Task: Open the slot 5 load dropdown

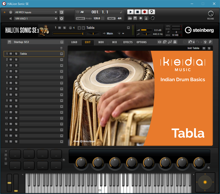Action: (x=62, y=77)
